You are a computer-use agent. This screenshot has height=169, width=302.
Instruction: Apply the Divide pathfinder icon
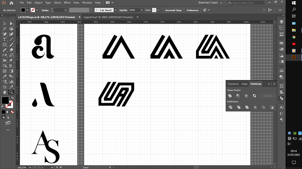[230, 107]
